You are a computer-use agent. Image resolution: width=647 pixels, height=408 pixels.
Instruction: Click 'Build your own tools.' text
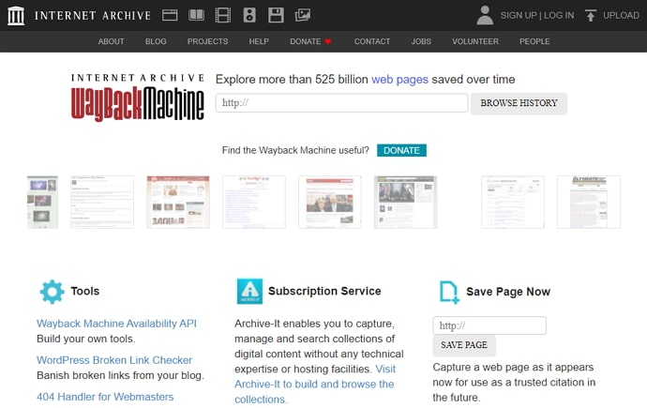86,339
